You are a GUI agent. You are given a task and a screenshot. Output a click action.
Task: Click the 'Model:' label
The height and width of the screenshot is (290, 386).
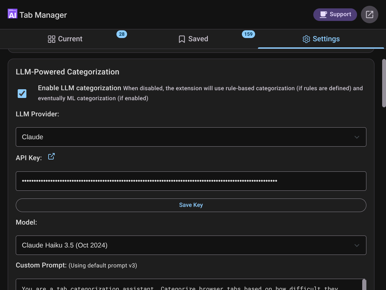click(x=26, y=222)
